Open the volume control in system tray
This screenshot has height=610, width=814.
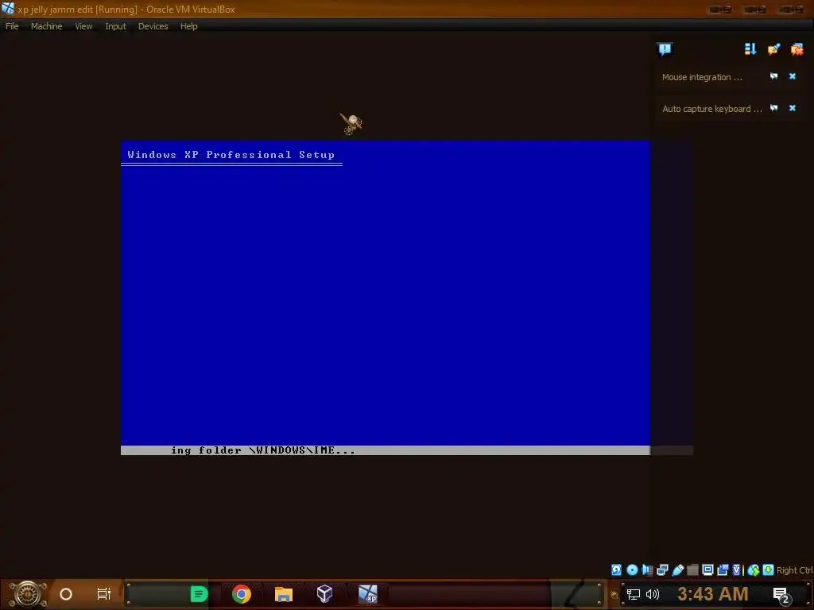653,594
